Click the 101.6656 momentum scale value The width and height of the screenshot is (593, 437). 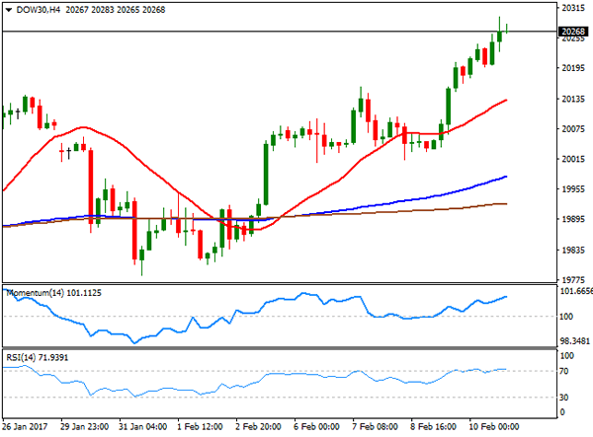pyautogui.click(x=576, y=291)
